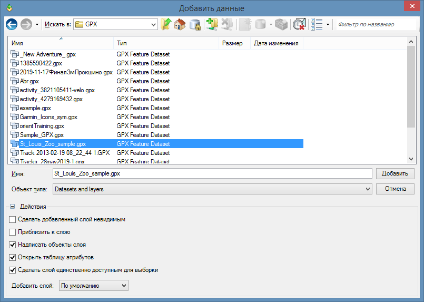The image size is (424, 302).
Task: Click the file list scroll up arrow
Action: [411, 42]
